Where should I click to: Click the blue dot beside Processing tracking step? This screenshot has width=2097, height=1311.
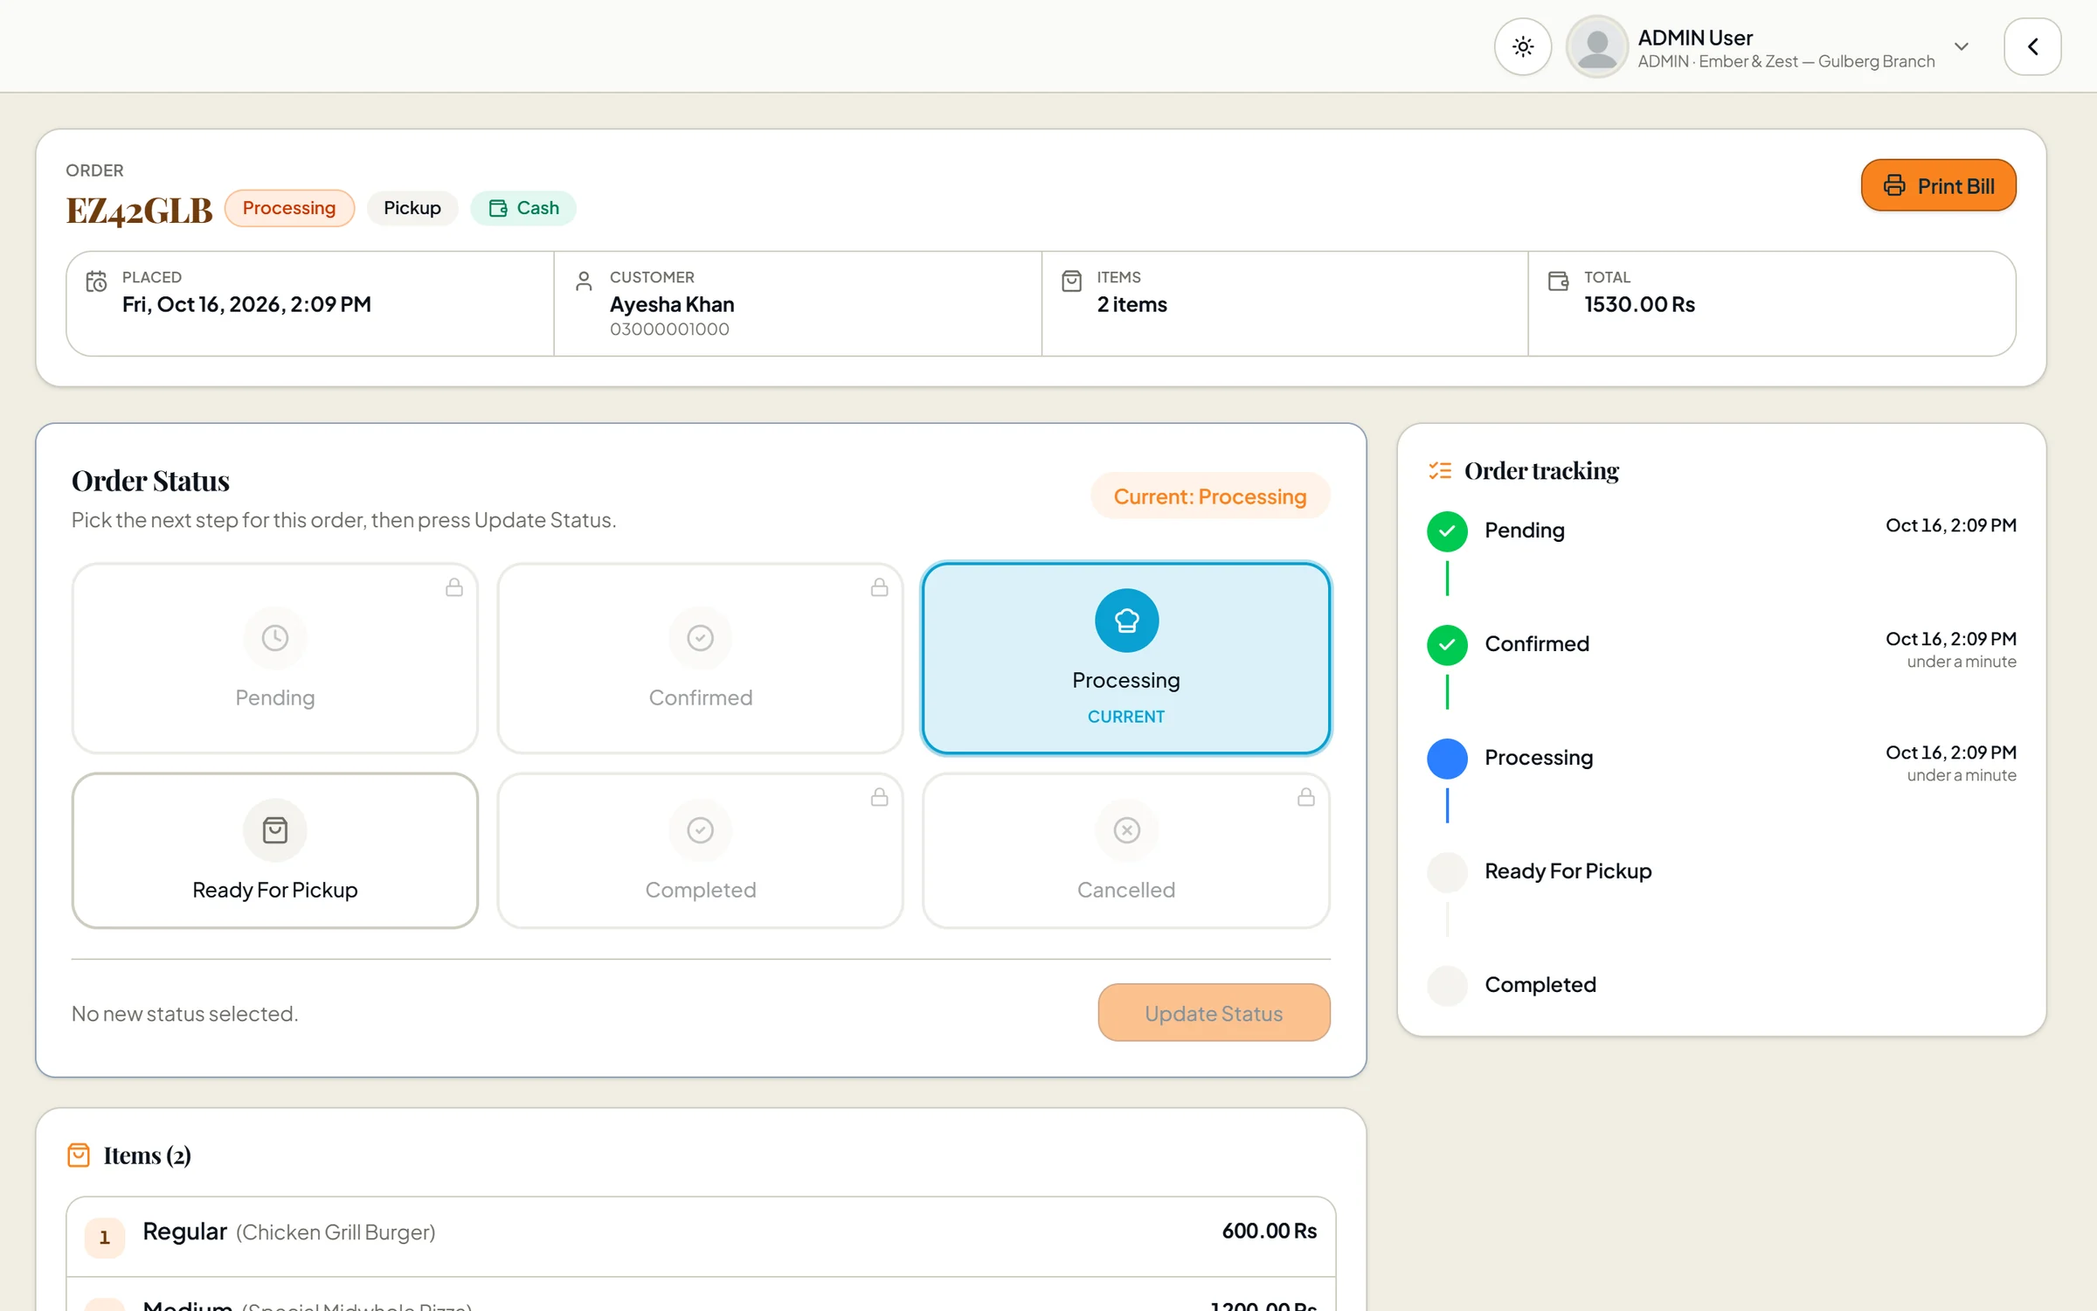click(x=1447, y=759)
